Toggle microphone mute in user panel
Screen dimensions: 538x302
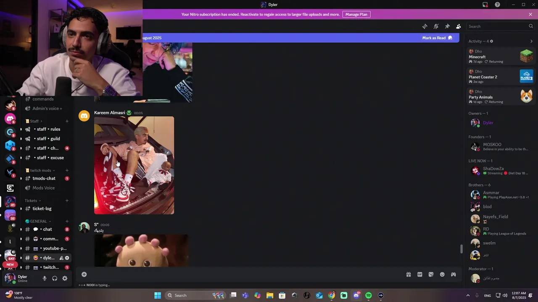click(x=45, y=278)
